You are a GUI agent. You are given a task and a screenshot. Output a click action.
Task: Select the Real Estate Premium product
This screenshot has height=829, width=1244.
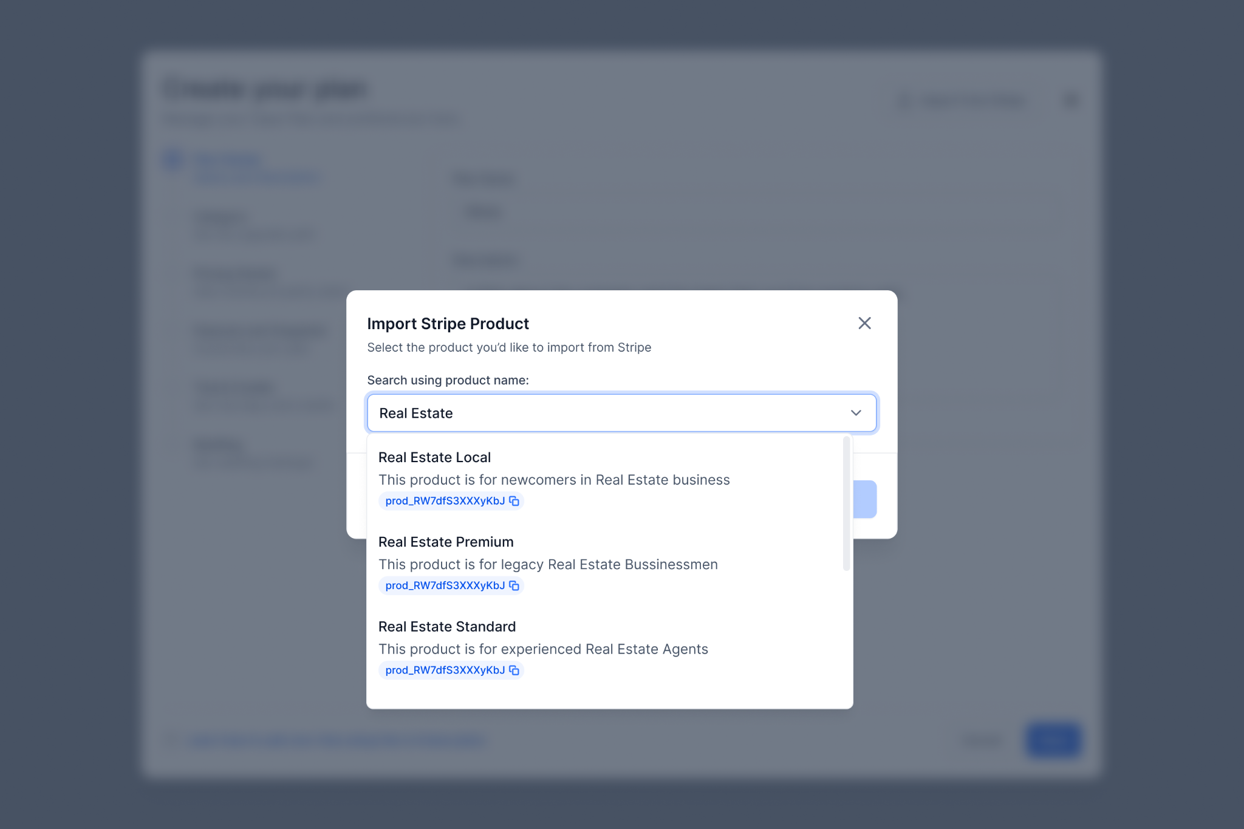[x=446, y=542]
